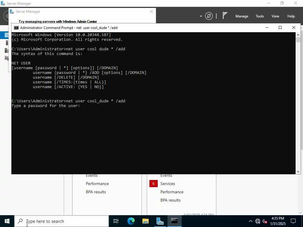
Task: Click the Command Prompt scroll down arrow
Action: point(298,172)
